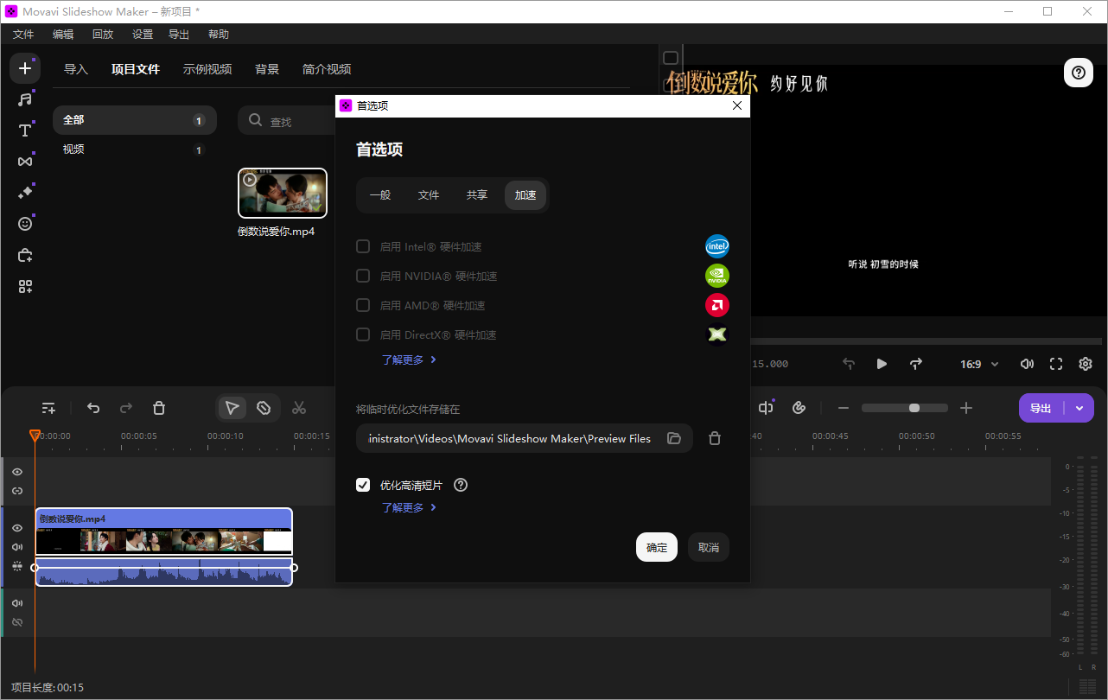The height and width of the screenshot is (700, 1108).
Task: Click 取消 to cancel preferences
Action: click(x=709, y=547)
